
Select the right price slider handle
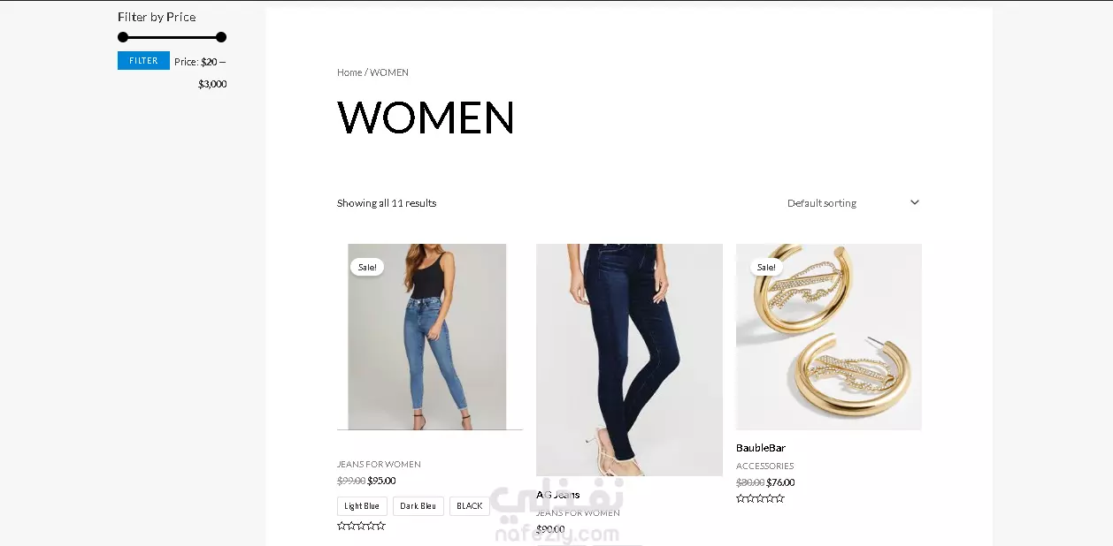[221, 37]
